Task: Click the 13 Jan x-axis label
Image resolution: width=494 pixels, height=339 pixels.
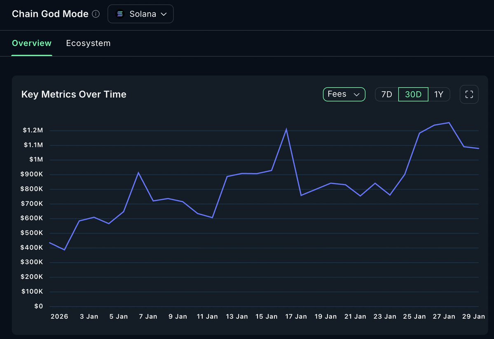Action: pos(236,316)
